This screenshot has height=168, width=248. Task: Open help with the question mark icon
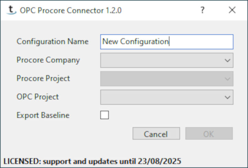click(x=202, y=10)
